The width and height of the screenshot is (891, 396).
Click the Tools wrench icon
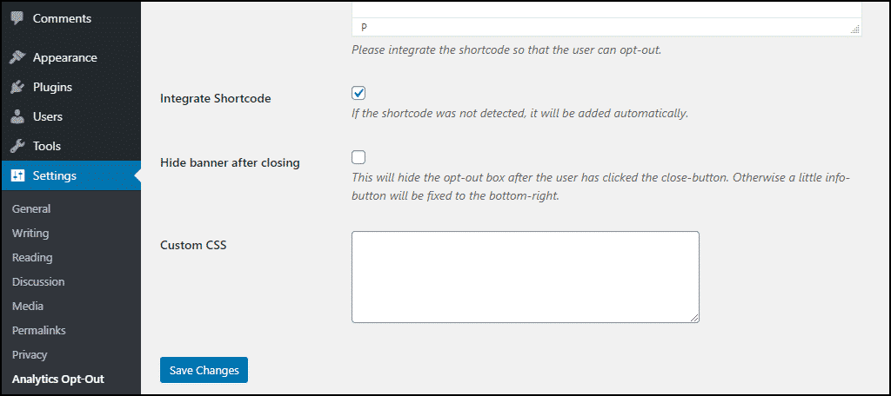(x=17, y=147)
